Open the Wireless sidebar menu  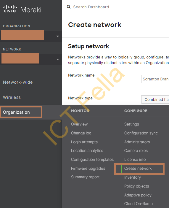click(12, 97)
